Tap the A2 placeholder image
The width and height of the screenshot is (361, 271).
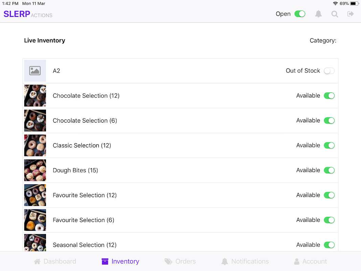[x=35, y=71]
